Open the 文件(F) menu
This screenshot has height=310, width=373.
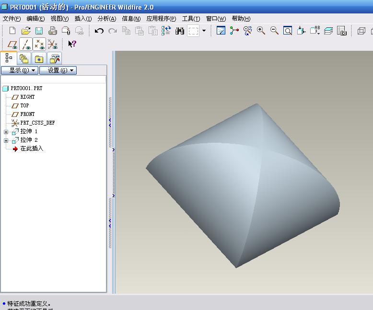[12, 19]
